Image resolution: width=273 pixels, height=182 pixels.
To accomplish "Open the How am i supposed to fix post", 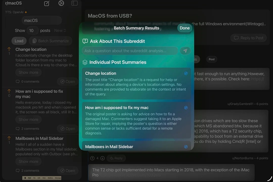I will 67,128.
